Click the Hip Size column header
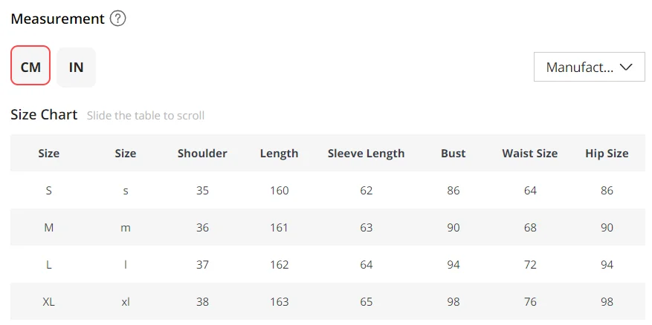 coord(607,154)
